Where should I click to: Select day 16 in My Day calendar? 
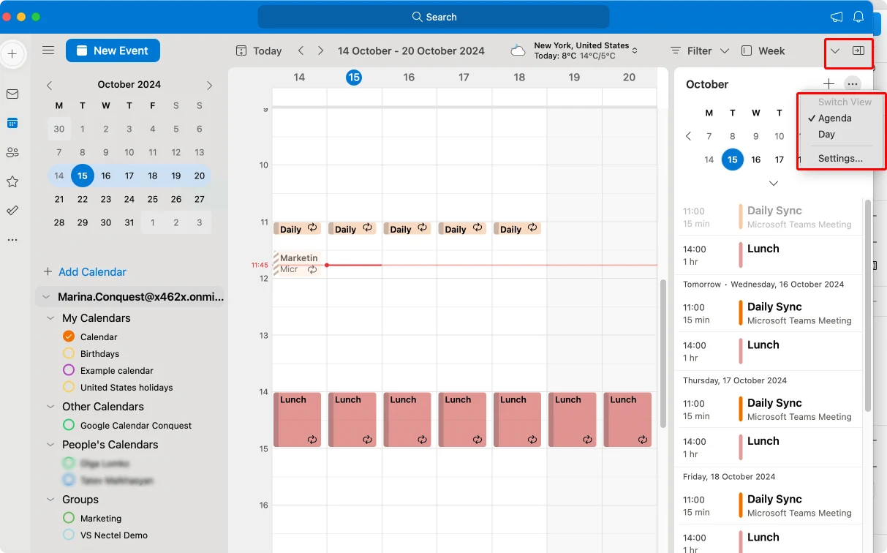click(x=756, y=159)
